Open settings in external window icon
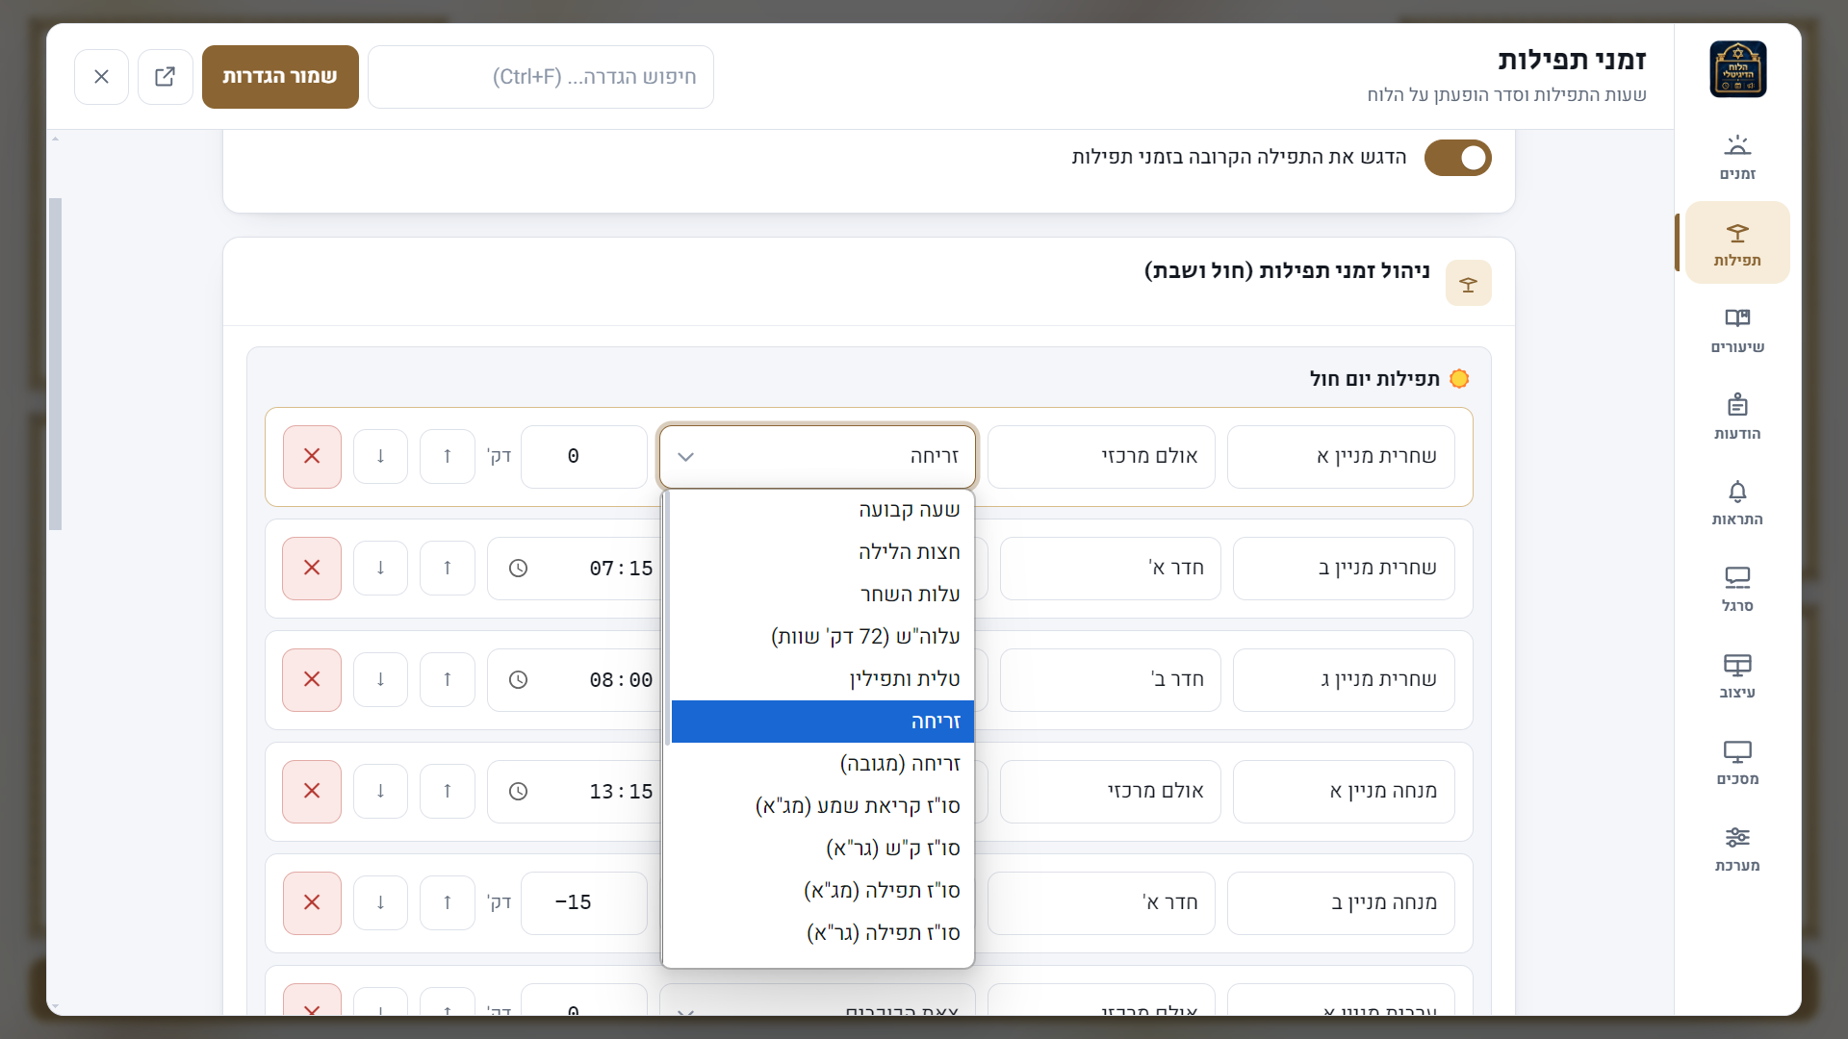Viewport: 1848px width, 1039px height. point(166,77)
